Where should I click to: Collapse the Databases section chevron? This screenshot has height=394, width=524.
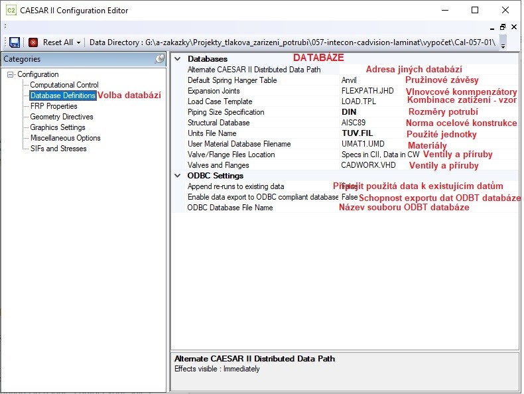pos(178,59)
